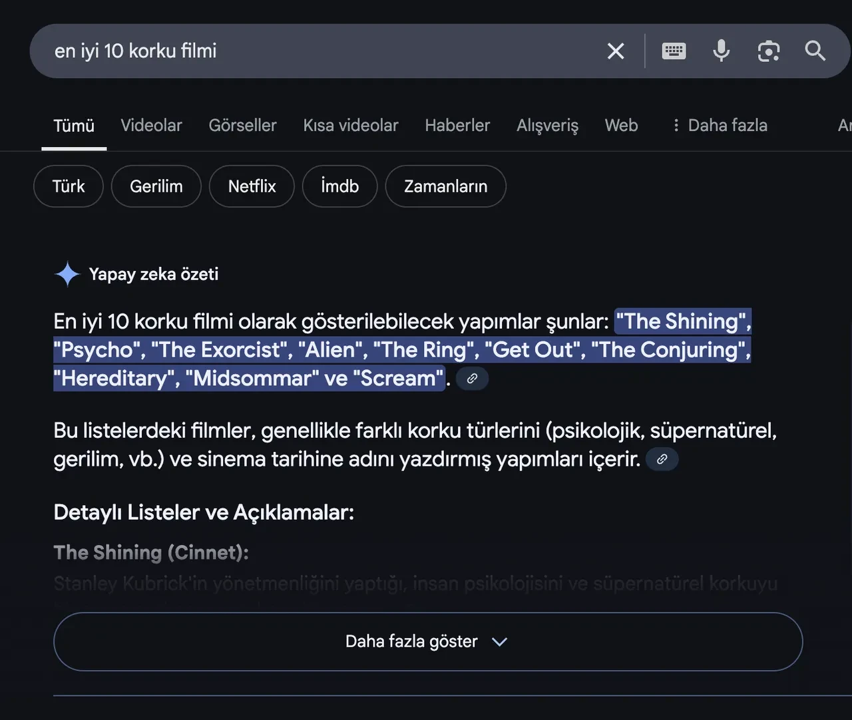Open sources via link icon after Scream list
Viewport: 852px width, 720px height.
[473, 379]
